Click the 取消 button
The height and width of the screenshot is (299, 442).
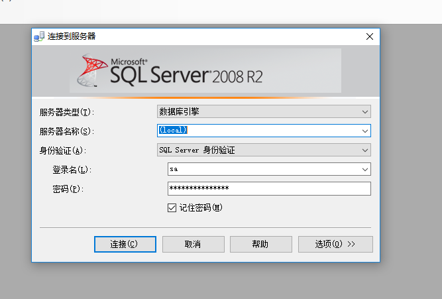193,244
